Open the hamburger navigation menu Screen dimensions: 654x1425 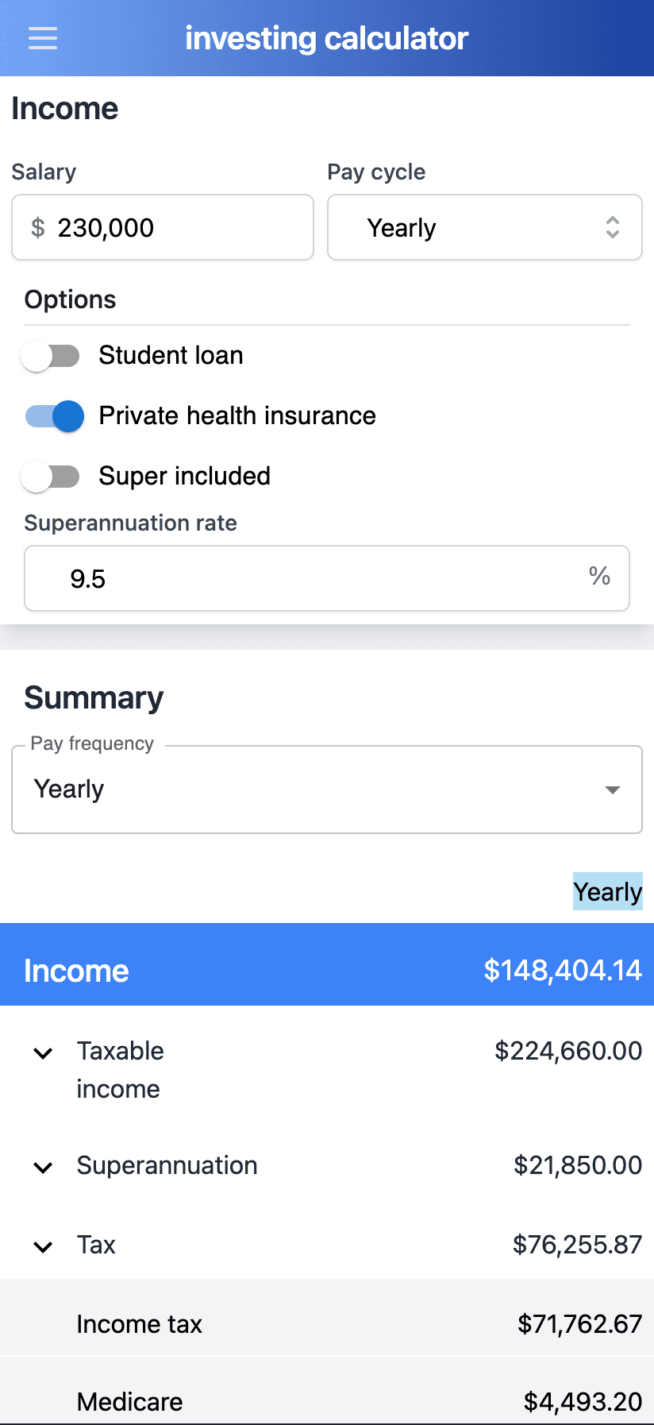pyautogui.click(x=43, y=38)
